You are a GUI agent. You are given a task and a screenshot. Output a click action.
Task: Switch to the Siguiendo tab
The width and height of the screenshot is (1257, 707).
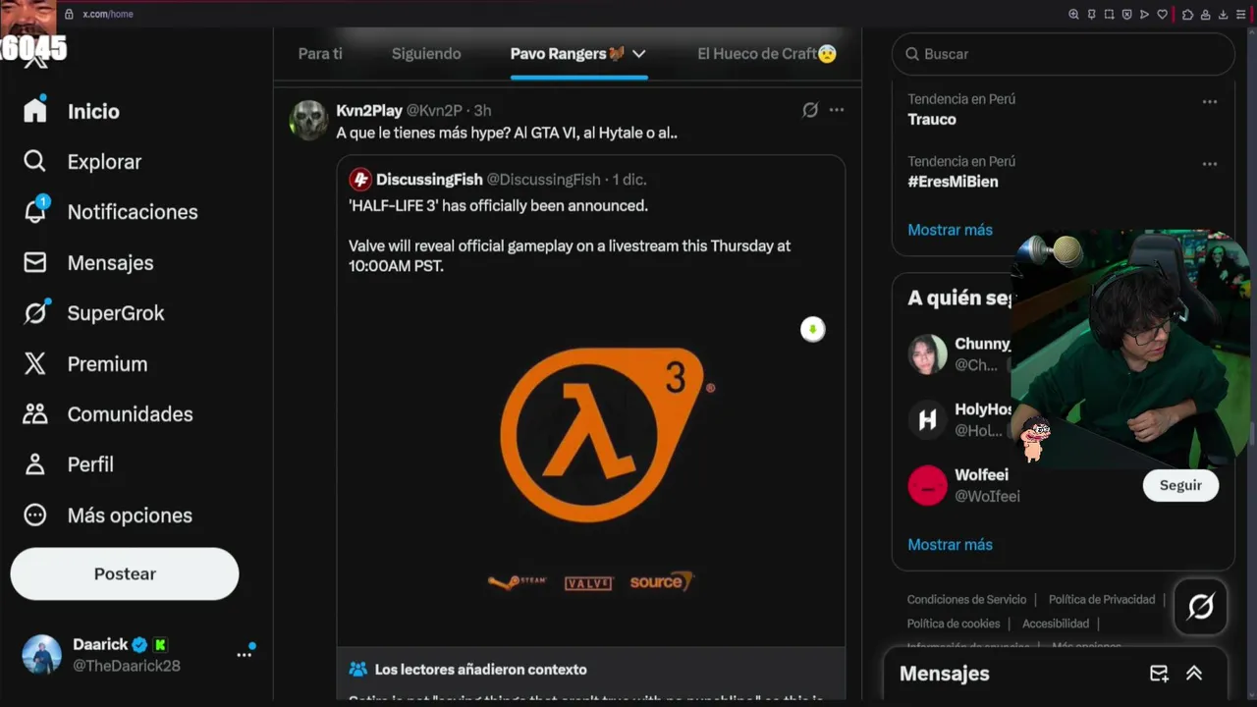pyautogui.click(x=426, y=54)
